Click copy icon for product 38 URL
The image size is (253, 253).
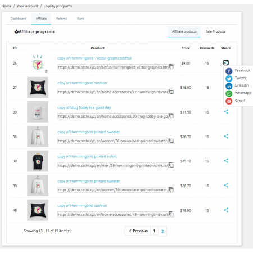pyautogui.click(x=171, y=165)
